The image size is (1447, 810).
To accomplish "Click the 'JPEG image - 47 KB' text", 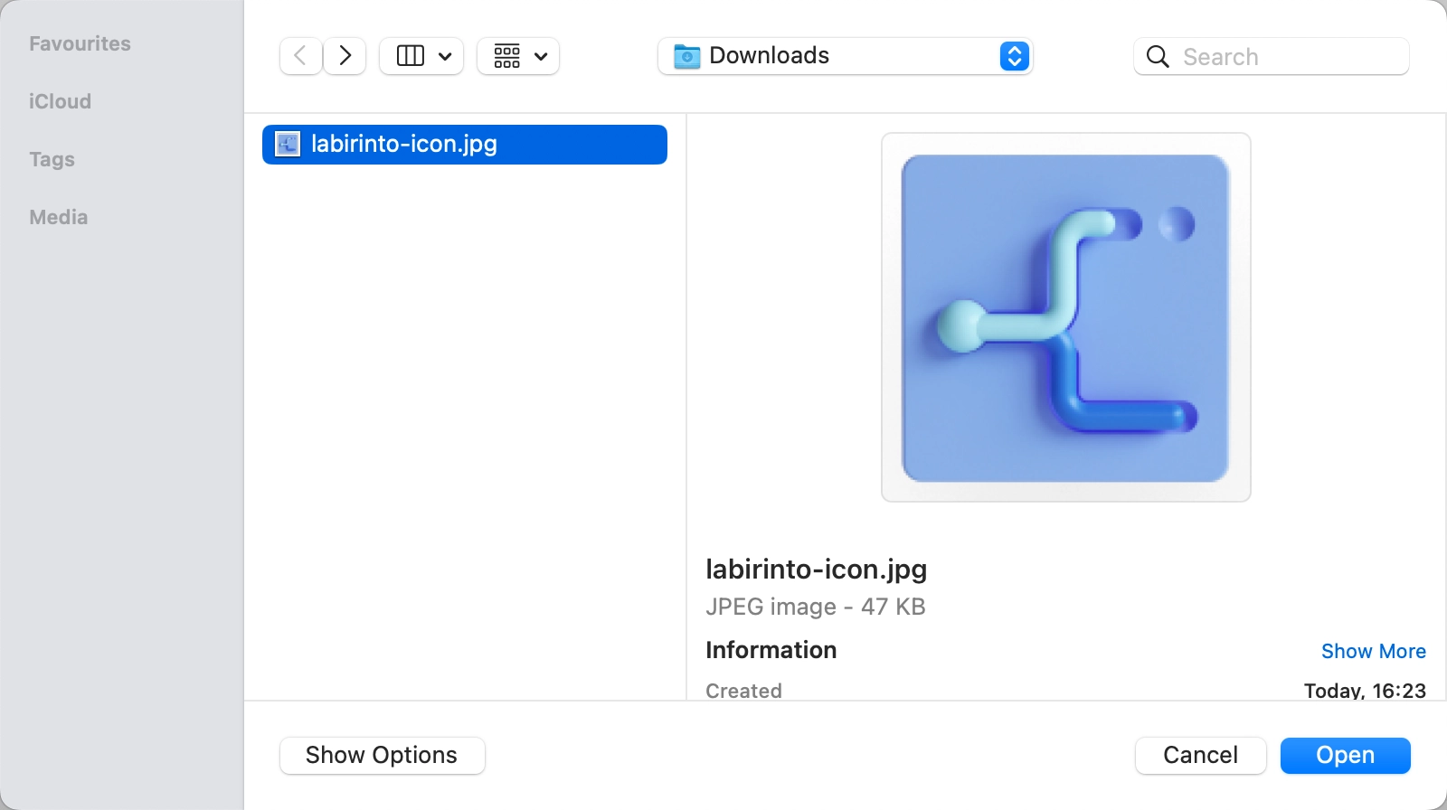I will click(816, 607).
